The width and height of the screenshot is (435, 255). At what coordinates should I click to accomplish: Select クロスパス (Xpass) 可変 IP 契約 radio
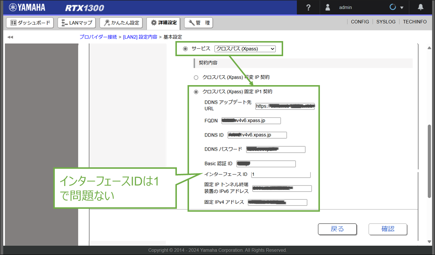click(196, 77)
